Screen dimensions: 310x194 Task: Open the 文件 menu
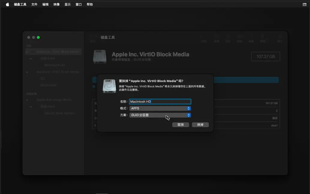pos(34,4)
